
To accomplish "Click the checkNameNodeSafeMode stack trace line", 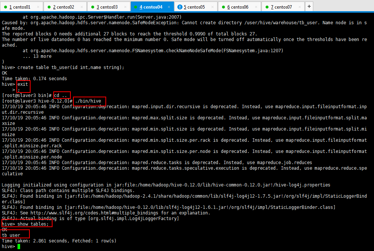I will tap(153, 51).
